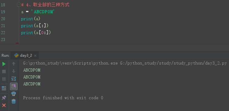The image size is (229, 111).
Task: Click the Down the Stack Trace arrow
Action: 14,71
